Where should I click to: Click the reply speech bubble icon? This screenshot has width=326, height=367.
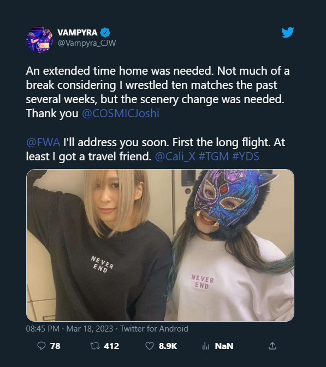coord(42,346)
